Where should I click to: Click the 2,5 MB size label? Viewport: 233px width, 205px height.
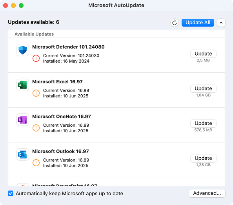tap(203, 60)
